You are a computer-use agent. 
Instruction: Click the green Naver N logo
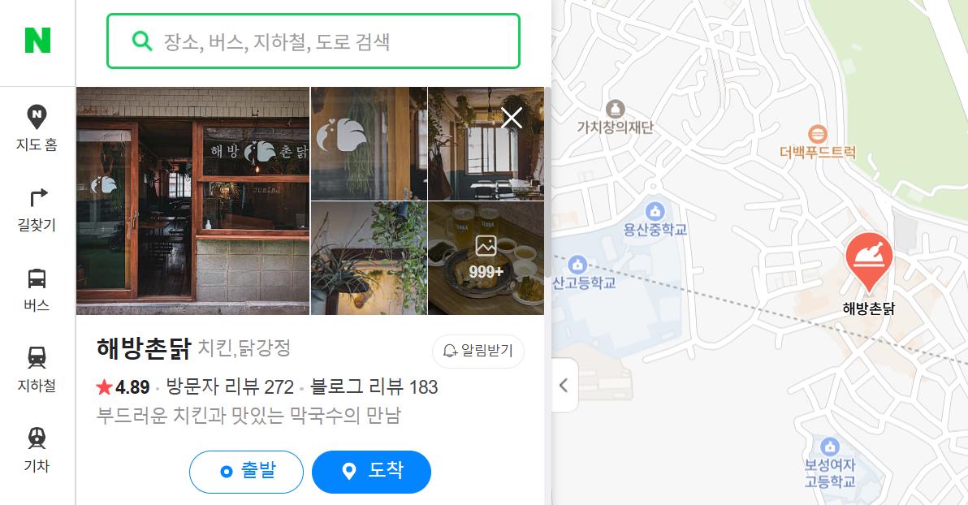(37, 40)
